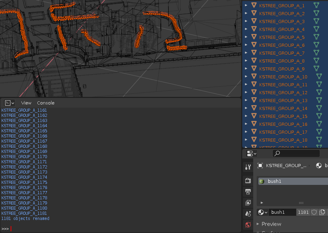The width and height of the screenshot is (328, 233).
Task: Click the KSTREE_GROUP object icon in properties breadcrumb
Action: [260, 166]
